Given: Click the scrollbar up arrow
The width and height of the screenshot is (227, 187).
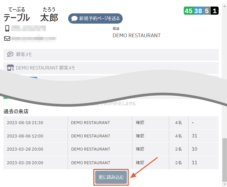Looking at the screenshot, I should pyautogui.click(x=225, y=6).
